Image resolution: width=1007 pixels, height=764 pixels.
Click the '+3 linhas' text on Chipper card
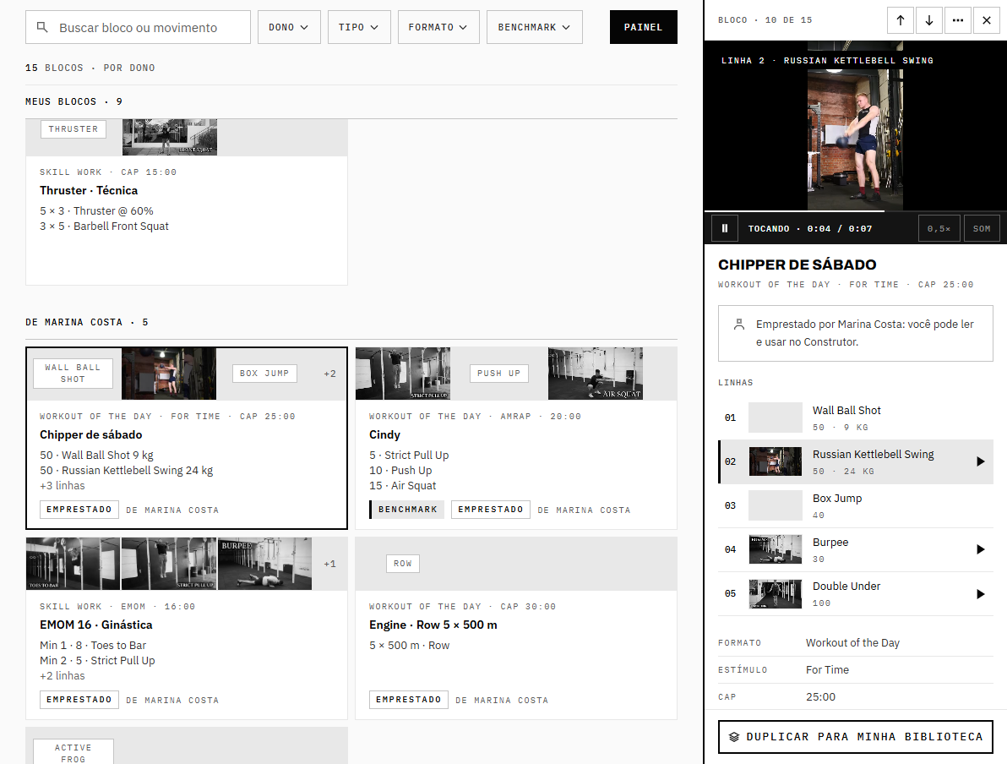(63, 486)
